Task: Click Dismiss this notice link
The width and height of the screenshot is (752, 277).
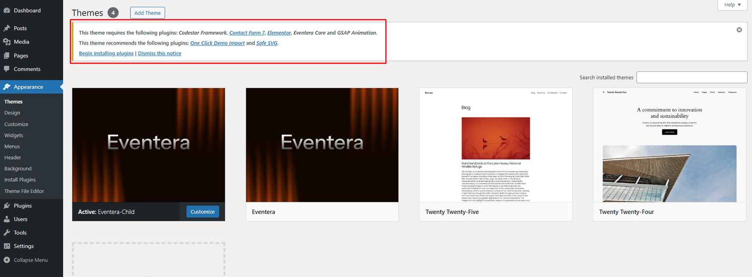Action: [160, 53]
